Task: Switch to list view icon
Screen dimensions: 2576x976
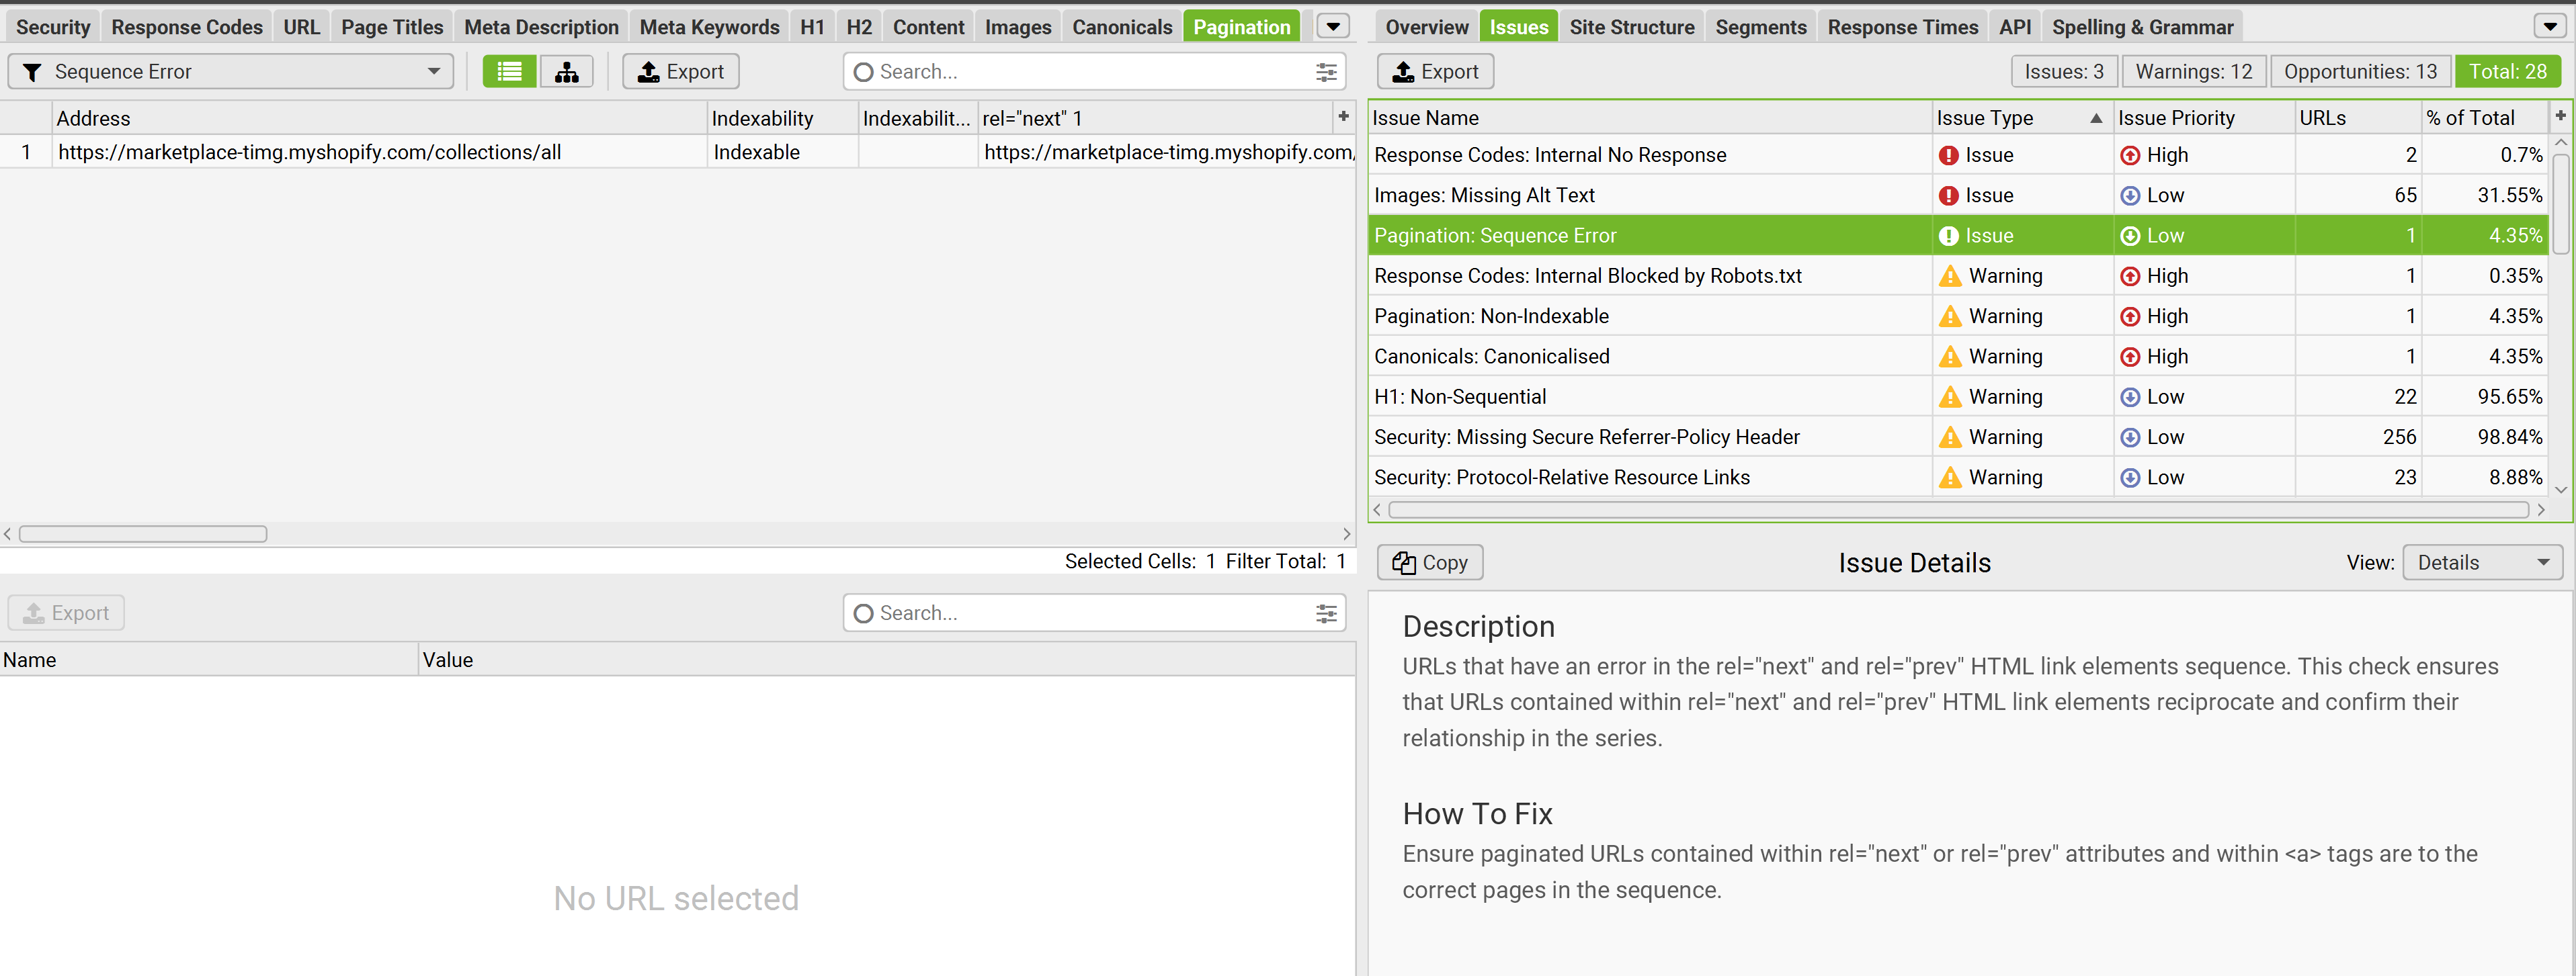Action: point(509,72)
